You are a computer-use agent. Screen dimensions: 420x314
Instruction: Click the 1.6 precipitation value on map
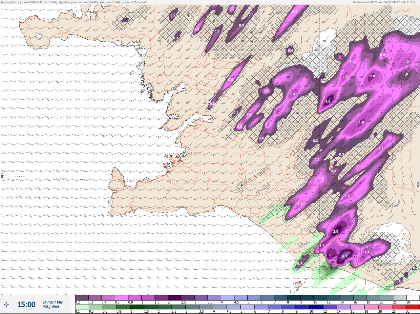[361, 122]
